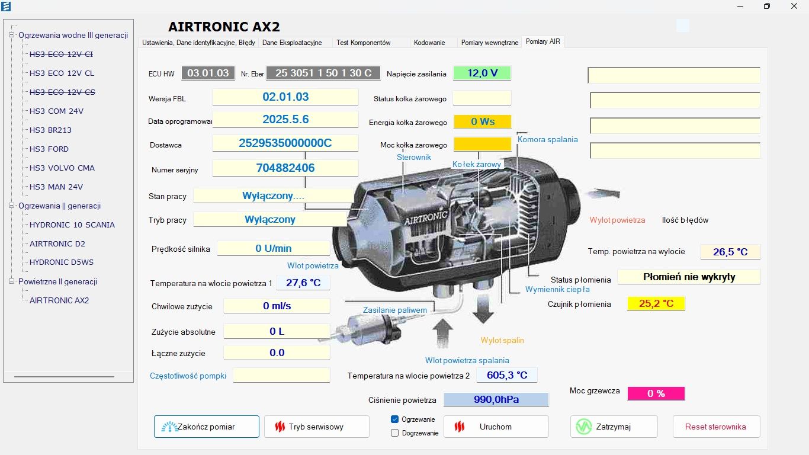Select AIRTRONIC D2 in tree

(x=57, y=243)
